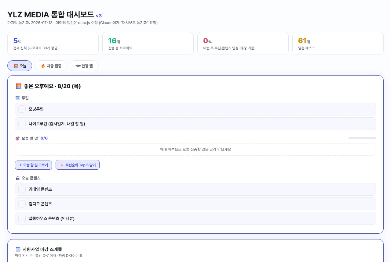
Task: Click the 마지막 동기화 status line
Action: coord(82,23)
